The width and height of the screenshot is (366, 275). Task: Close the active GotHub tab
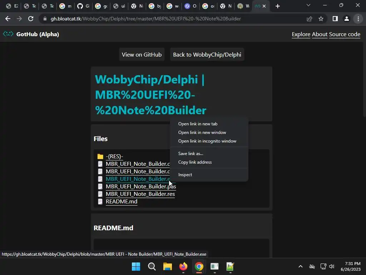coord(264,6)
